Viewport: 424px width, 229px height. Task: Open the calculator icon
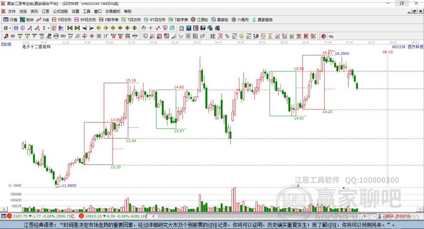pos(188,28)
